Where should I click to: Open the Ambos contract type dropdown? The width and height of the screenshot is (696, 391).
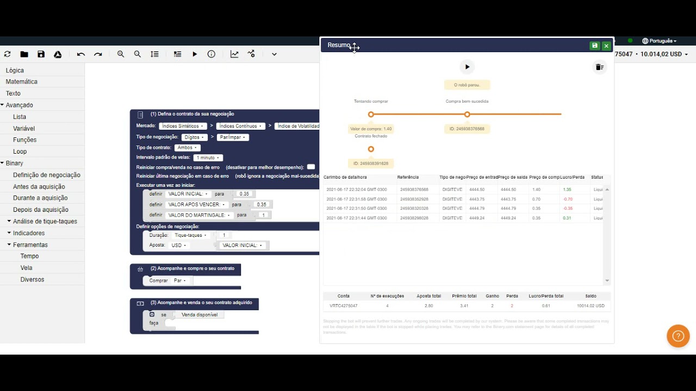click(x=187, y=148)
